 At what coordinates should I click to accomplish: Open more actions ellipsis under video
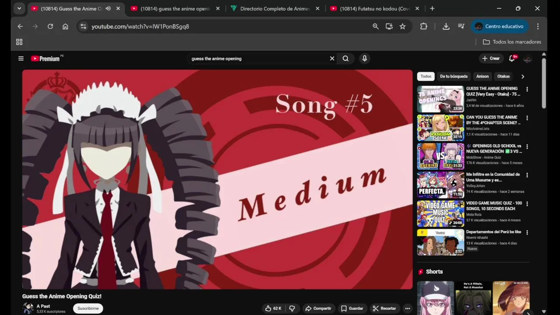click(407, 308)
